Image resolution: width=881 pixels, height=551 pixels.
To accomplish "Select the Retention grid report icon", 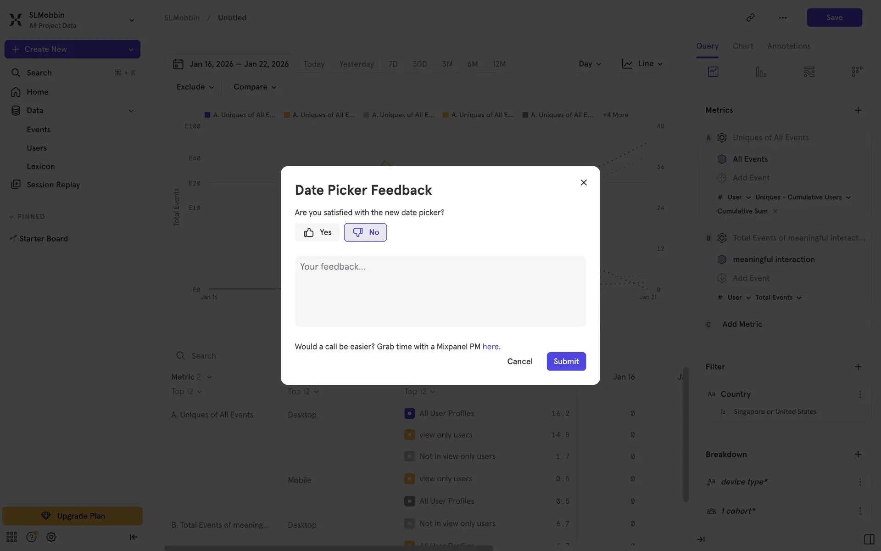I will [x=857, y=72].
